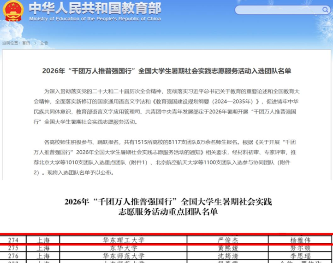This screenshot has height=263, width=333.
Task: Open the 公告 breadcrumb link
Action: pyautogui.click(x=44, y=43)
